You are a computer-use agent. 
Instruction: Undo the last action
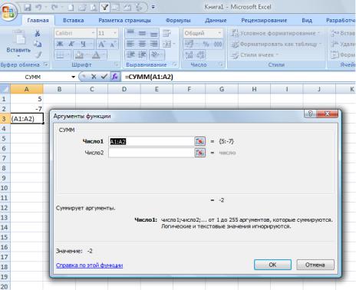(x=38, y=8)
